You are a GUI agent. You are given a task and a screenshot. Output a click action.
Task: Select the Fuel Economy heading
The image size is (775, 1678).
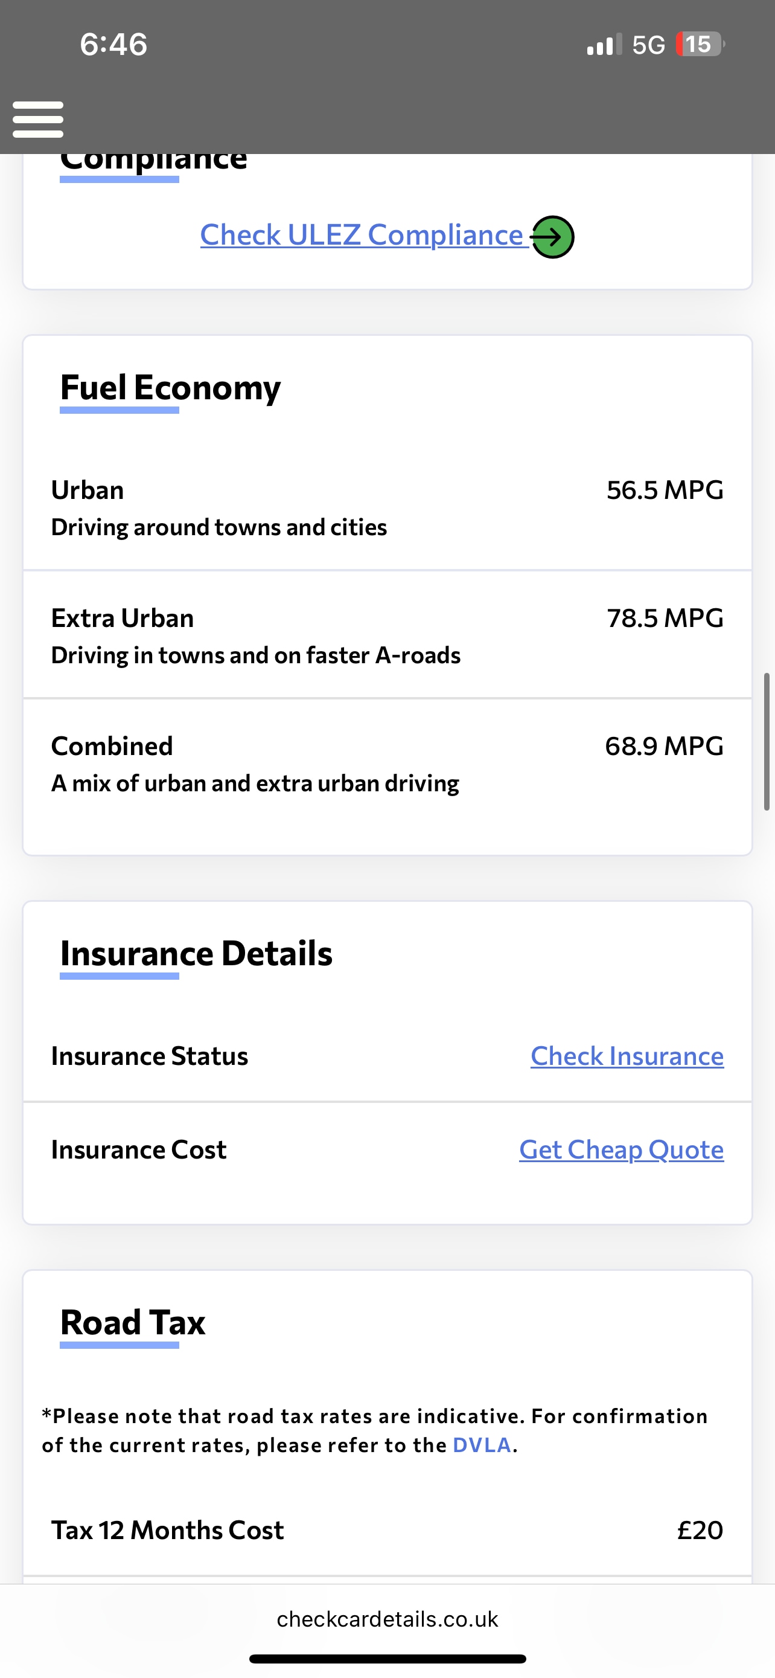pyautogui.click(x=170, y=388)
